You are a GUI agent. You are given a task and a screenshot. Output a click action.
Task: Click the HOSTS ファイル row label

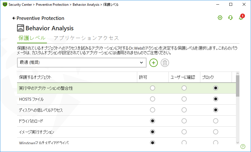point(31,99)
